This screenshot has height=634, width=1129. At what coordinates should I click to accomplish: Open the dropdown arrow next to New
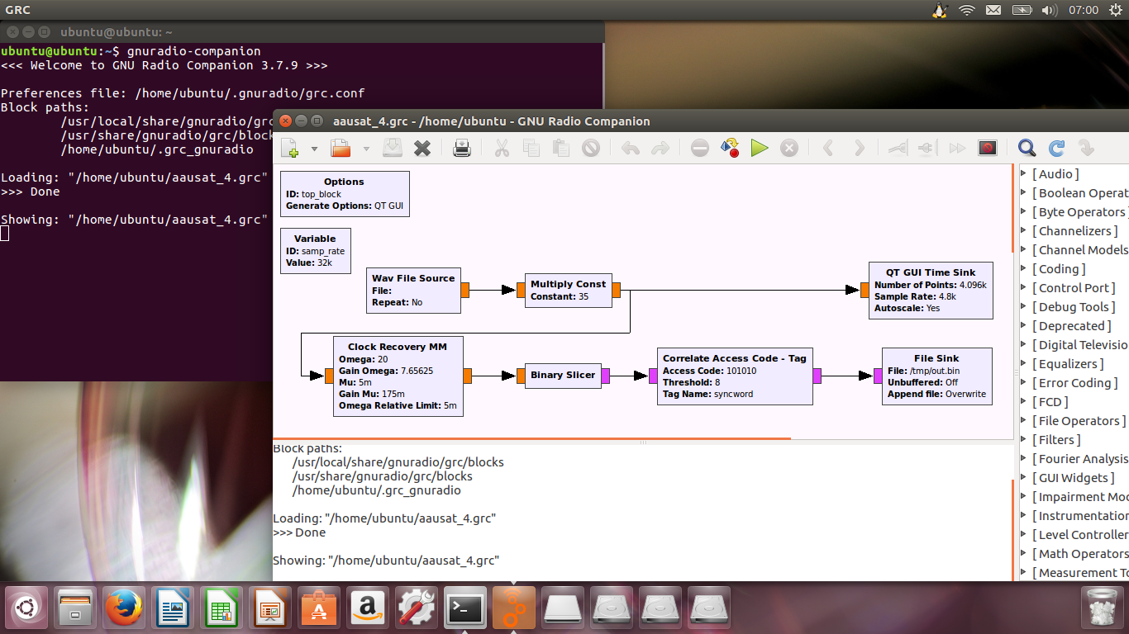[x=314, y=149]
